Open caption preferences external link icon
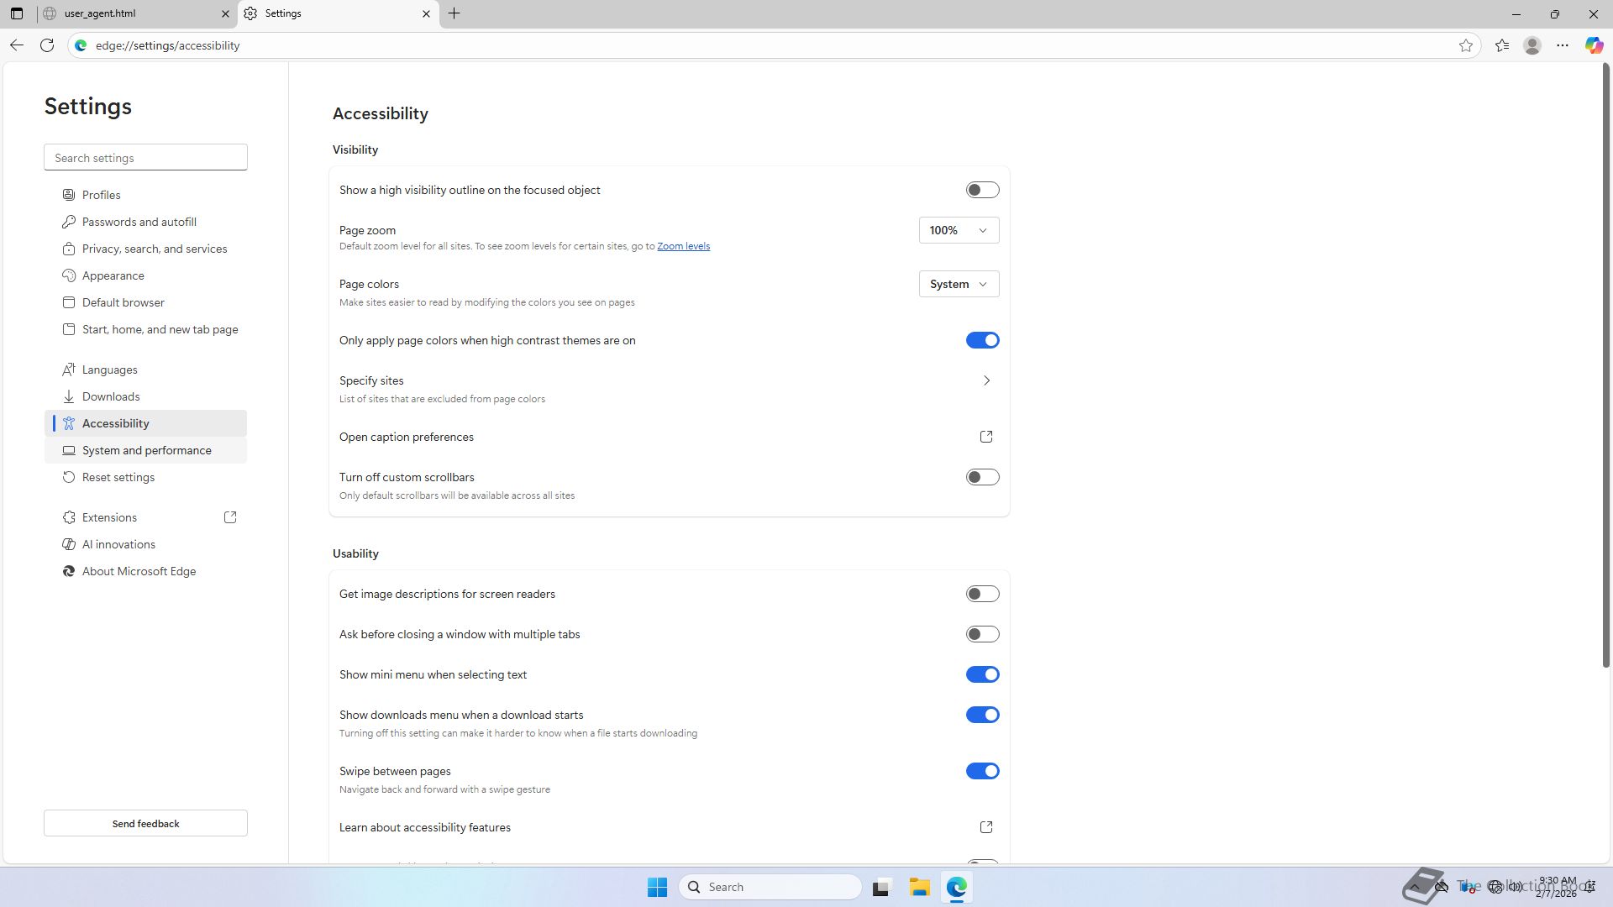Image resolution: width=1613 pixels, height=907 pixels. coord(986,437)
